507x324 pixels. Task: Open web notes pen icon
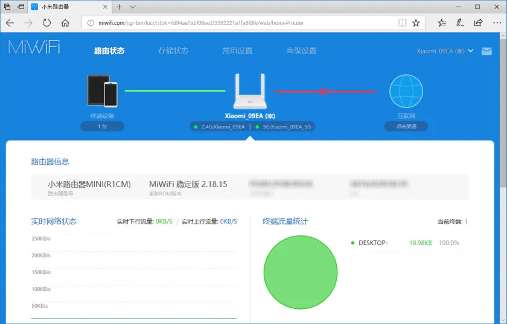(460, 23)
